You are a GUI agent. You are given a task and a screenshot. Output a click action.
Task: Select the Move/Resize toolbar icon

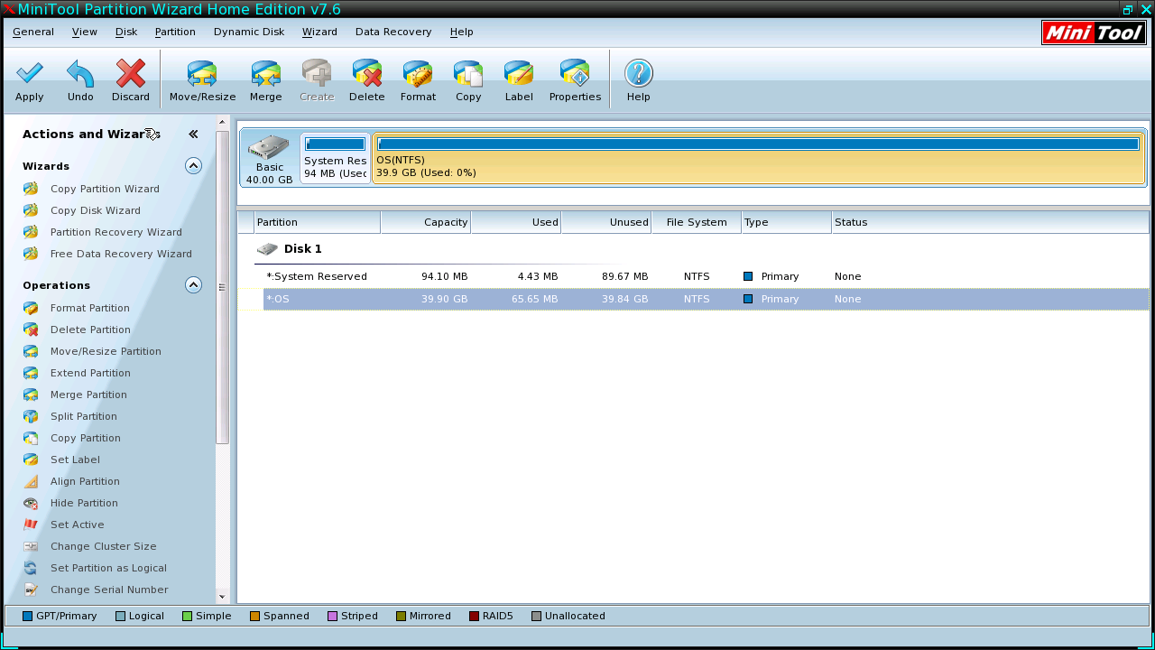tap(202, 74)
